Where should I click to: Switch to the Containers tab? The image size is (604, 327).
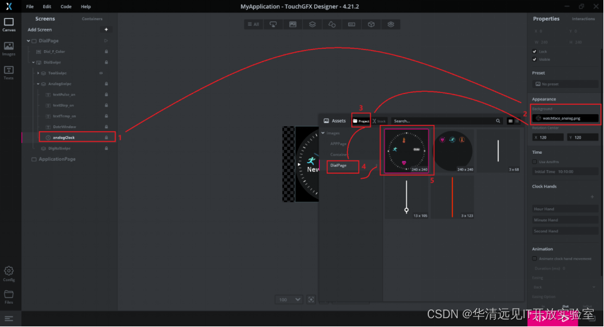[x=92, y=18]
